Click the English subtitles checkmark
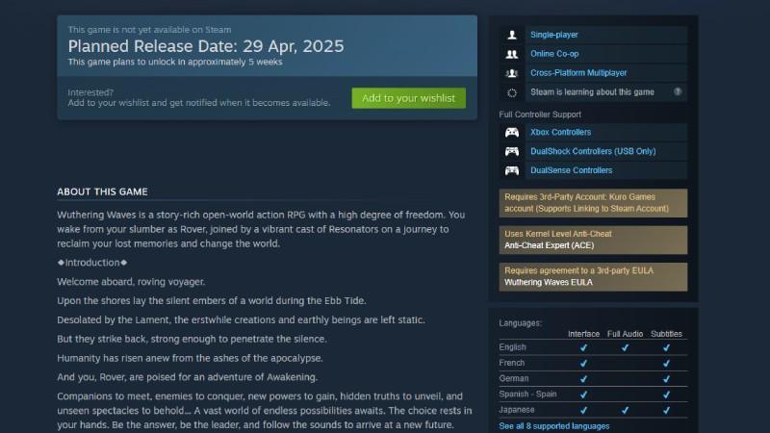Viewport: 770px width, 433px height. click(666, 347)
